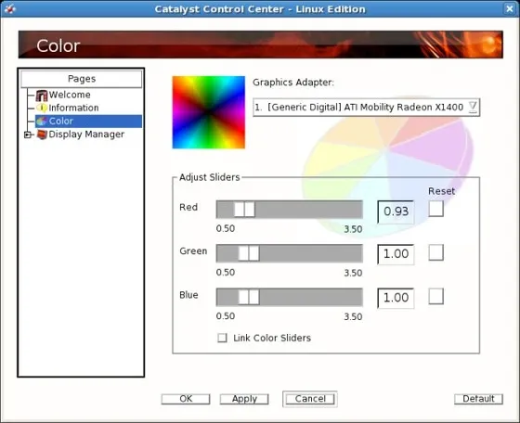The width and height of the screenshot is (520, 423).
Task: Select the Information page icon
Action: (42, 108)
